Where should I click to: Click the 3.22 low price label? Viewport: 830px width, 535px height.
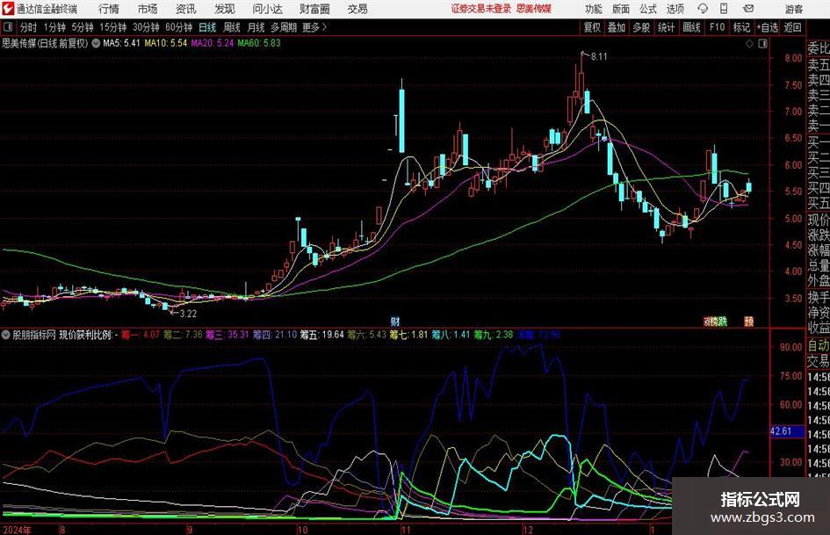188,314
